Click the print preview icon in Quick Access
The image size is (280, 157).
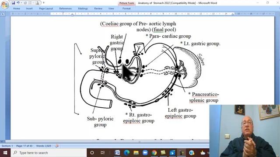click(x=37, y=3)
